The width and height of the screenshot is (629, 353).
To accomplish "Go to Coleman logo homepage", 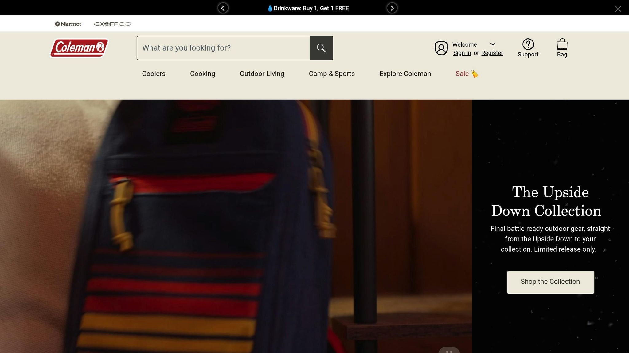I will tap(79, 48).
